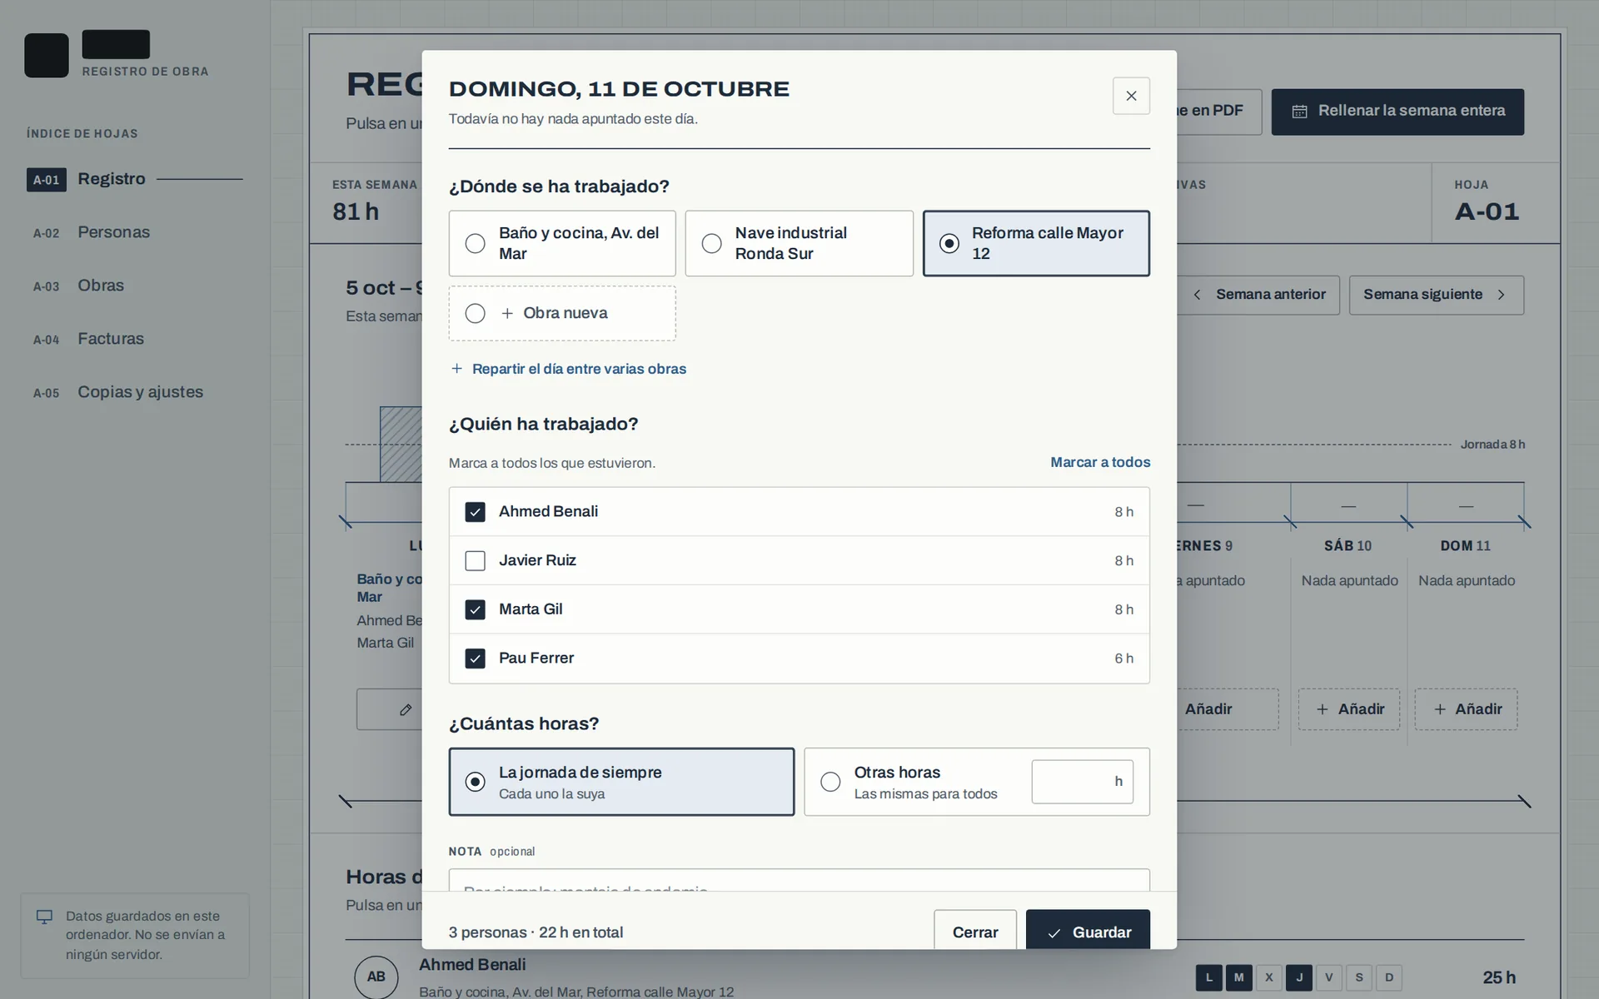Choose La jornada de siempre option
The image size is (1599, 999).
click(x=621, y=782)
